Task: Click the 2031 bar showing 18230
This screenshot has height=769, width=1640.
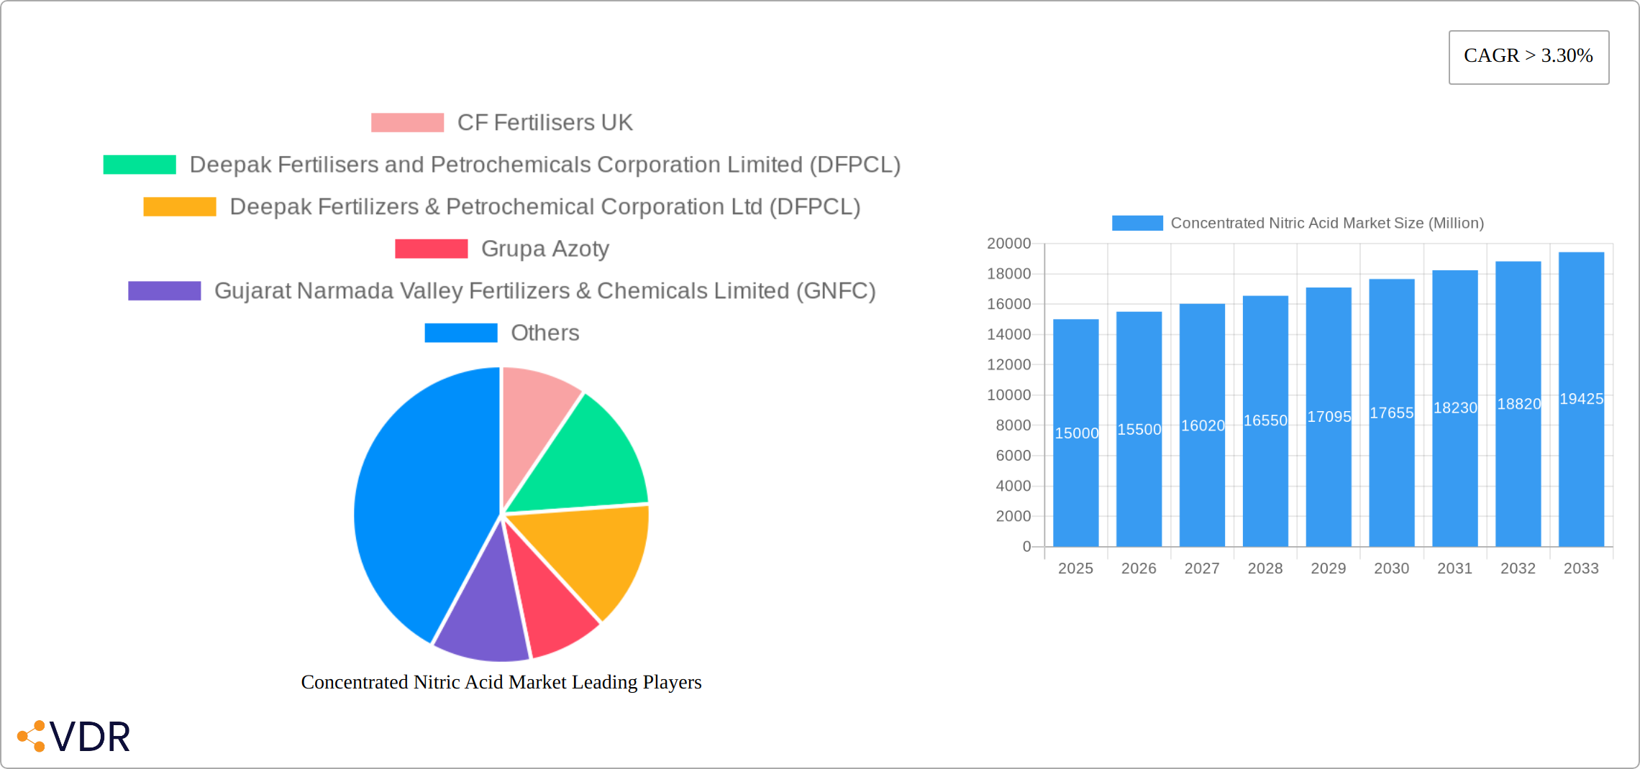Action: 1455,408
